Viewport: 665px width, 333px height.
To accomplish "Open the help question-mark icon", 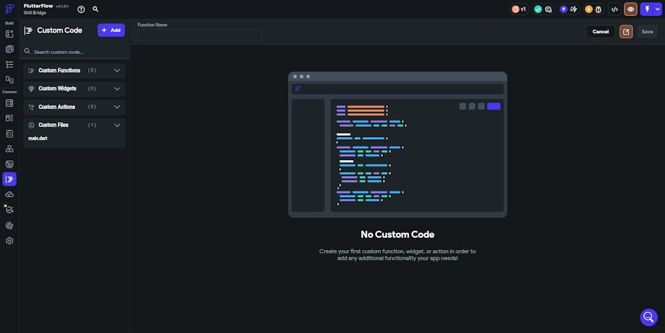I will (81, 9).
